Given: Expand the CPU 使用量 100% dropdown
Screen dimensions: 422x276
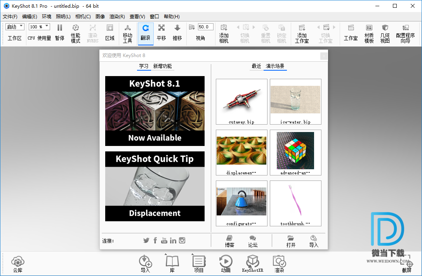Looking at the screenshot, I should 39,27.
